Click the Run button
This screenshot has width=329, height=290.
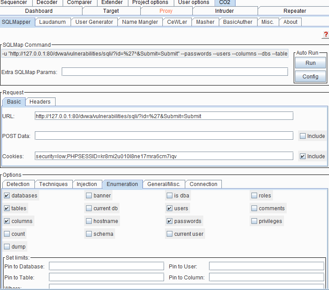coord(310,63)
